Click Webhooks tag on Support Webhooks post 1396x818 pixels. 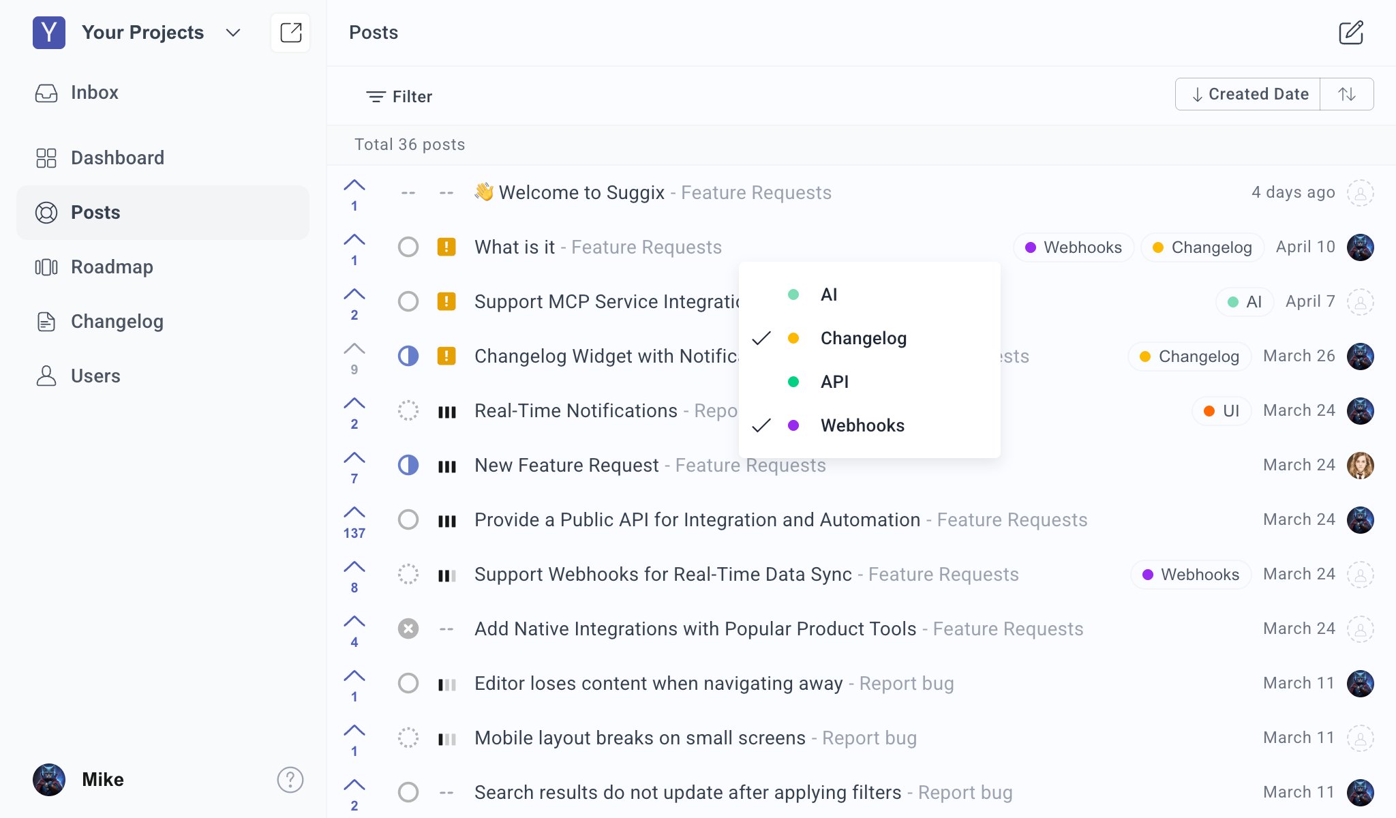[x=1191, y=575]
